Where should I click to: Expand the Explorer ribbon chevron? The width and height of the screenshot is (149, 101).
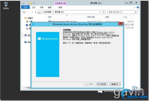(x=135, y=7)
